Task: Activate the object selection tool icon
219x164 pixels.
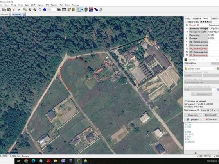Action: click(x=79, y=10)
